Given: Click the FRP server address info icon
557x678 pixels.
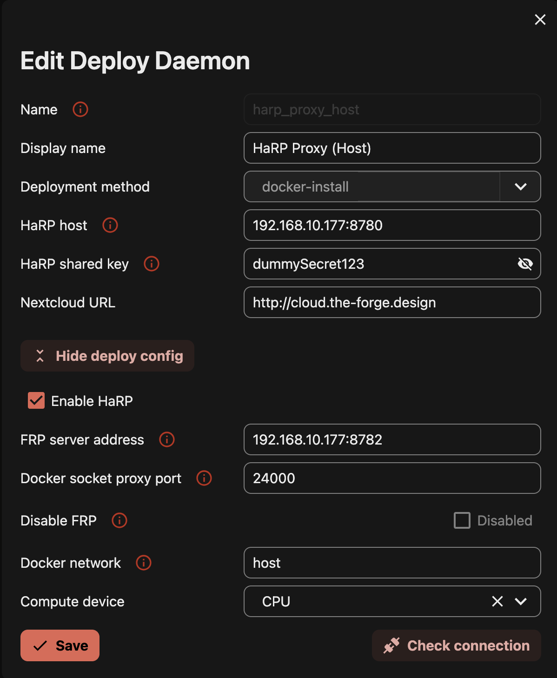Looking at the screenshot, I should (167, 439).
